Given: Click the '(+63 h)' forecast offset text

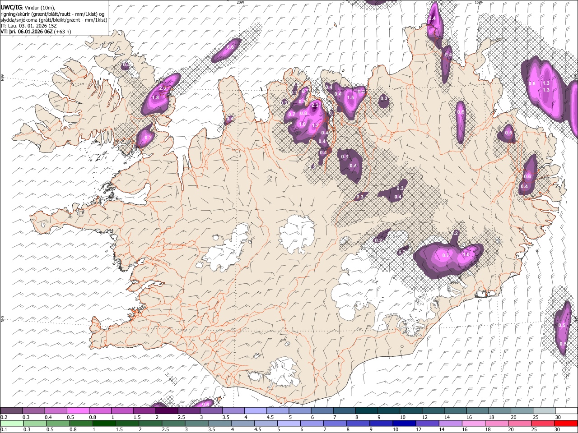Looking at the screenshot, I should point(62,32).
